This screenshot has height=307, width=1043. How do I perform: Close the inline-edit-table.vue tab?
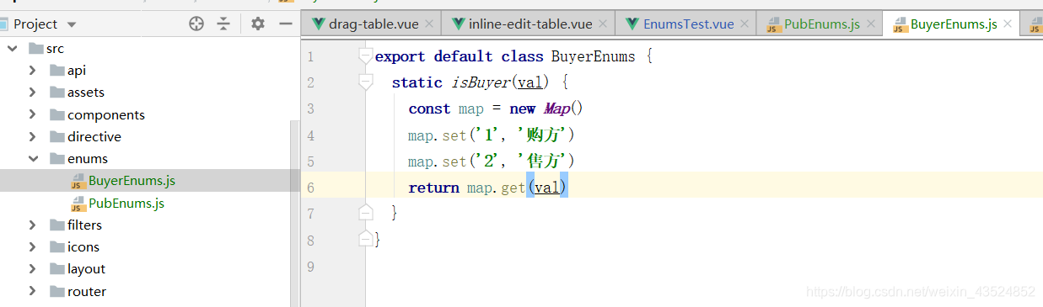click(x=603, y=24)
